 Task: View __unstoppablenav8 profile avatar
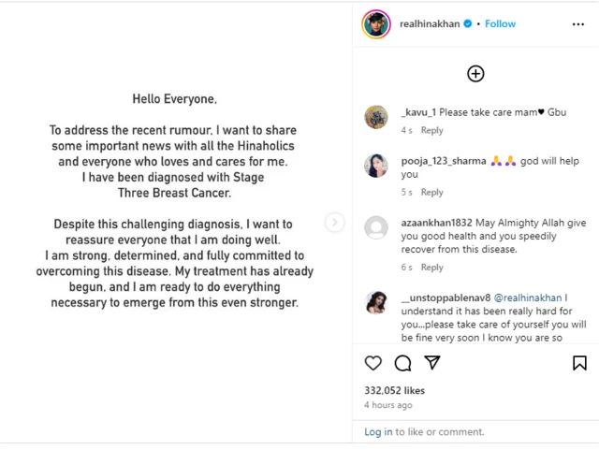[x=375, y=302]
